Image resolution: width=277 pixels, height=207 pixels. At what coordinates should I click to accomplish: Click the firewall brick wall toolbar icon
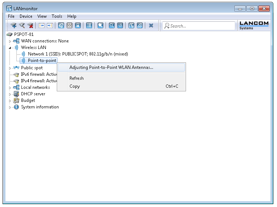click(x=69, y=26)
